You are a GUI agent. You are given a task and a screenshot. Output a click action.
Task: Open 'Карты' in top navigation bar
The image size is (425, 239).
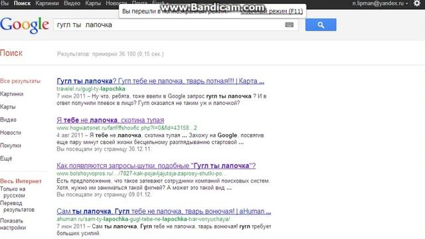click(x=93, y=3)
